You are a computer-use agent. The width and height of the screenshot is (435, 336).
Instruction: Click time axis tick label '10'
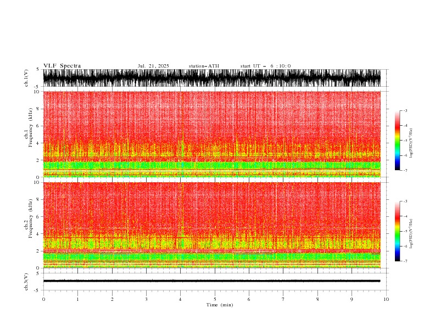coord(386,299)
